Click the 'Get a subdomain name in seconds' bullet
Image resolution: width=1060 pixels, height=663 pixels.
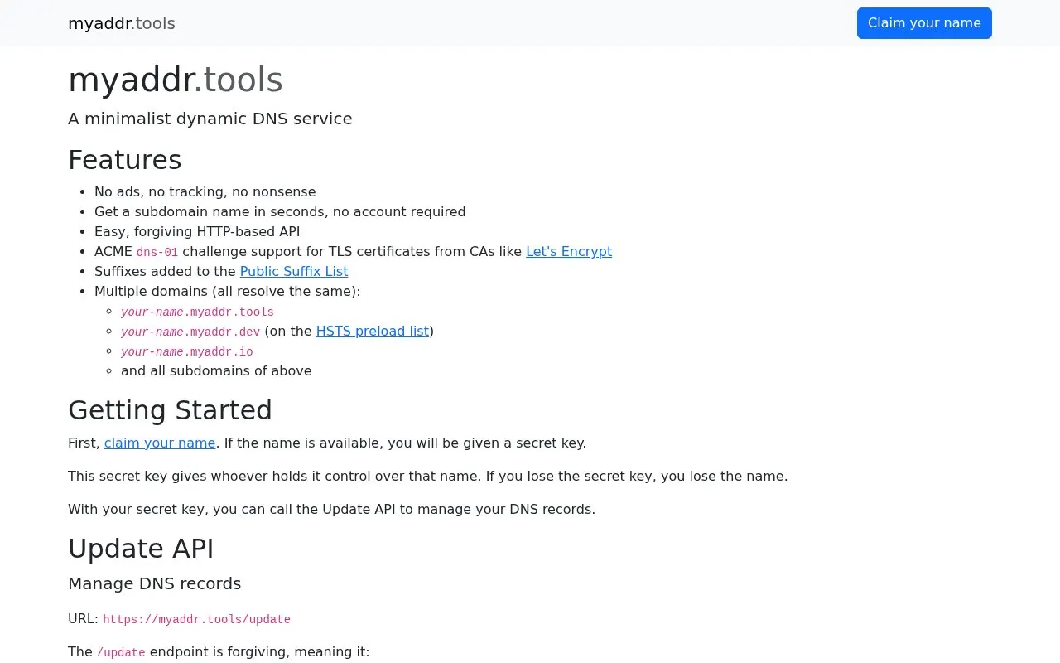(280, 211)
